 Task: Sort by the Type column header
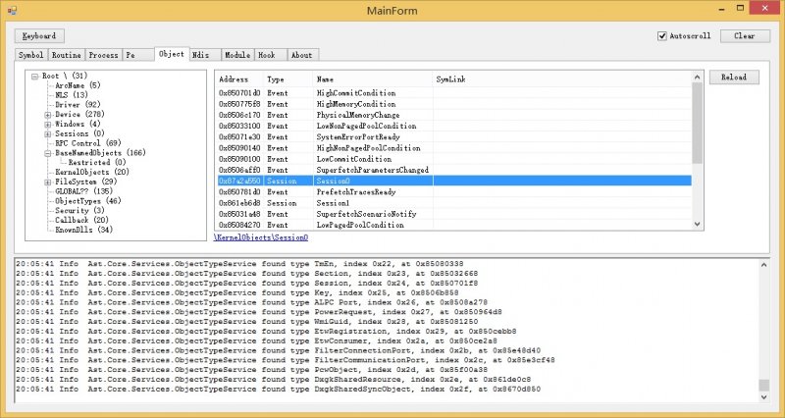point(288,79)
